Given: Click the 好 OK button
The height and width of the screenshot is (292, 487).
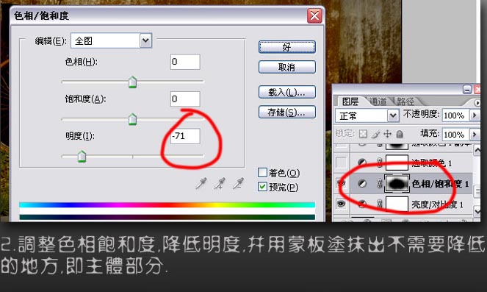Looking at the screenshot, I should [287, 47].
